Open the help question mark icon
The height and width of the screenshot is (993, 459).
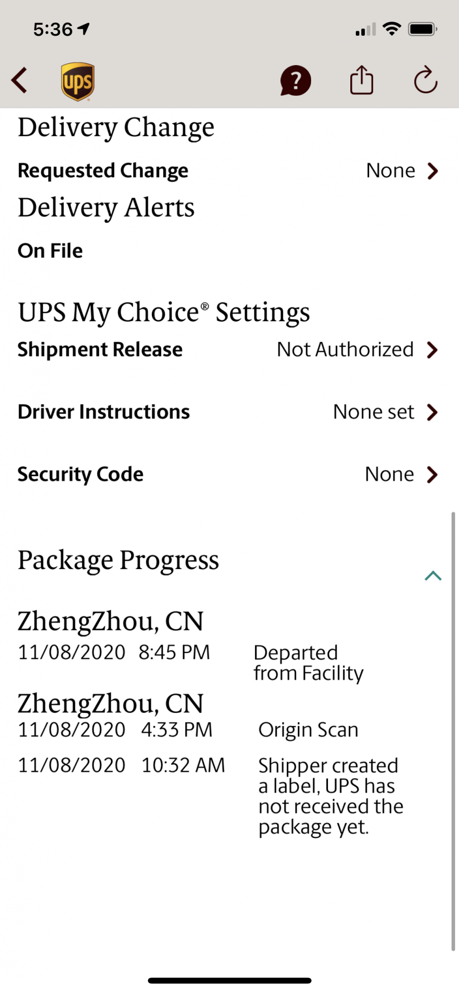pos(295,80)
